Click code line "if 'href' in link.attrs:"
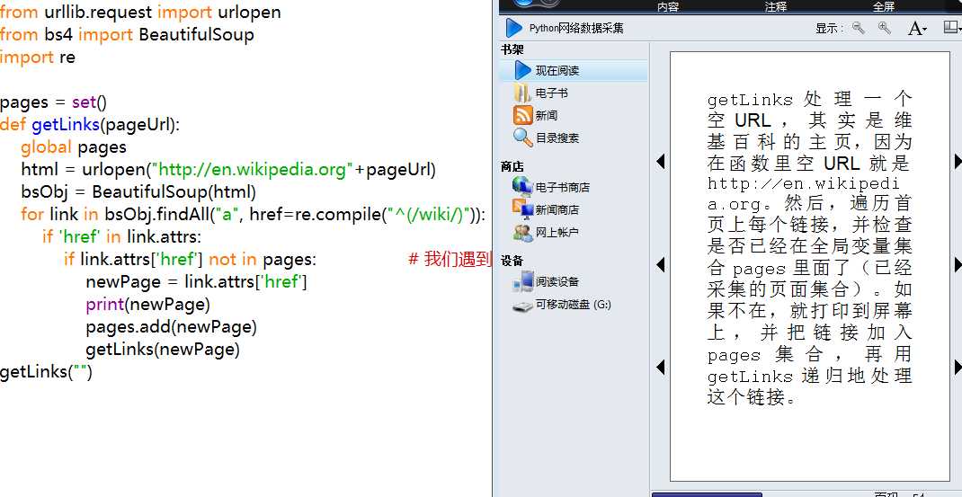 (121, 237)
